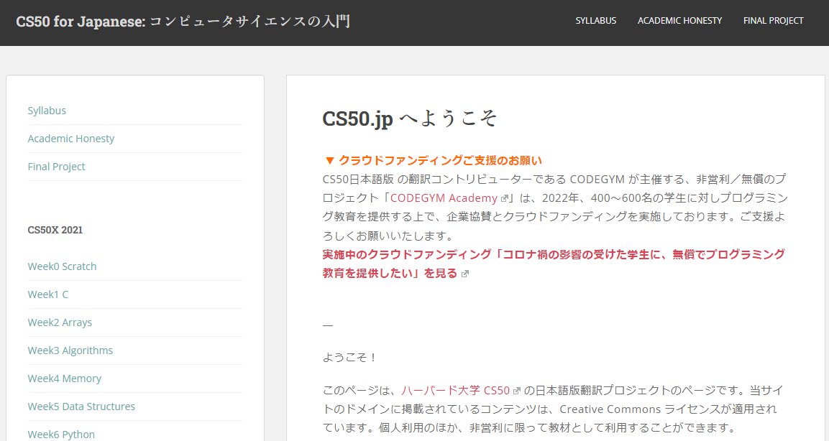Go to Week6 Python
Screen dimensions: 829x441
pyautogui.click(x=61, y=434)
